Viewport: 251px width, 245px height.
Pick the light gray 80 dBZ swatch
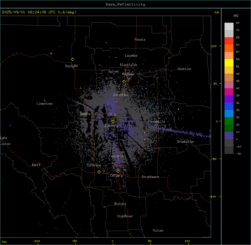coord(229,26)
